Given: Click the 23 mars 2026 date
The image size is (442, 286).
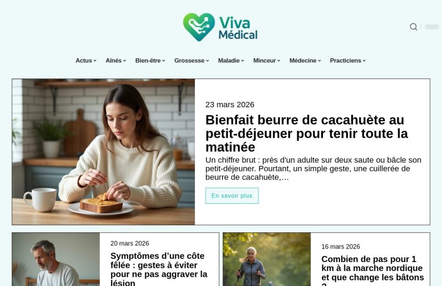Looking at the screenshot, I should [230, 105].
